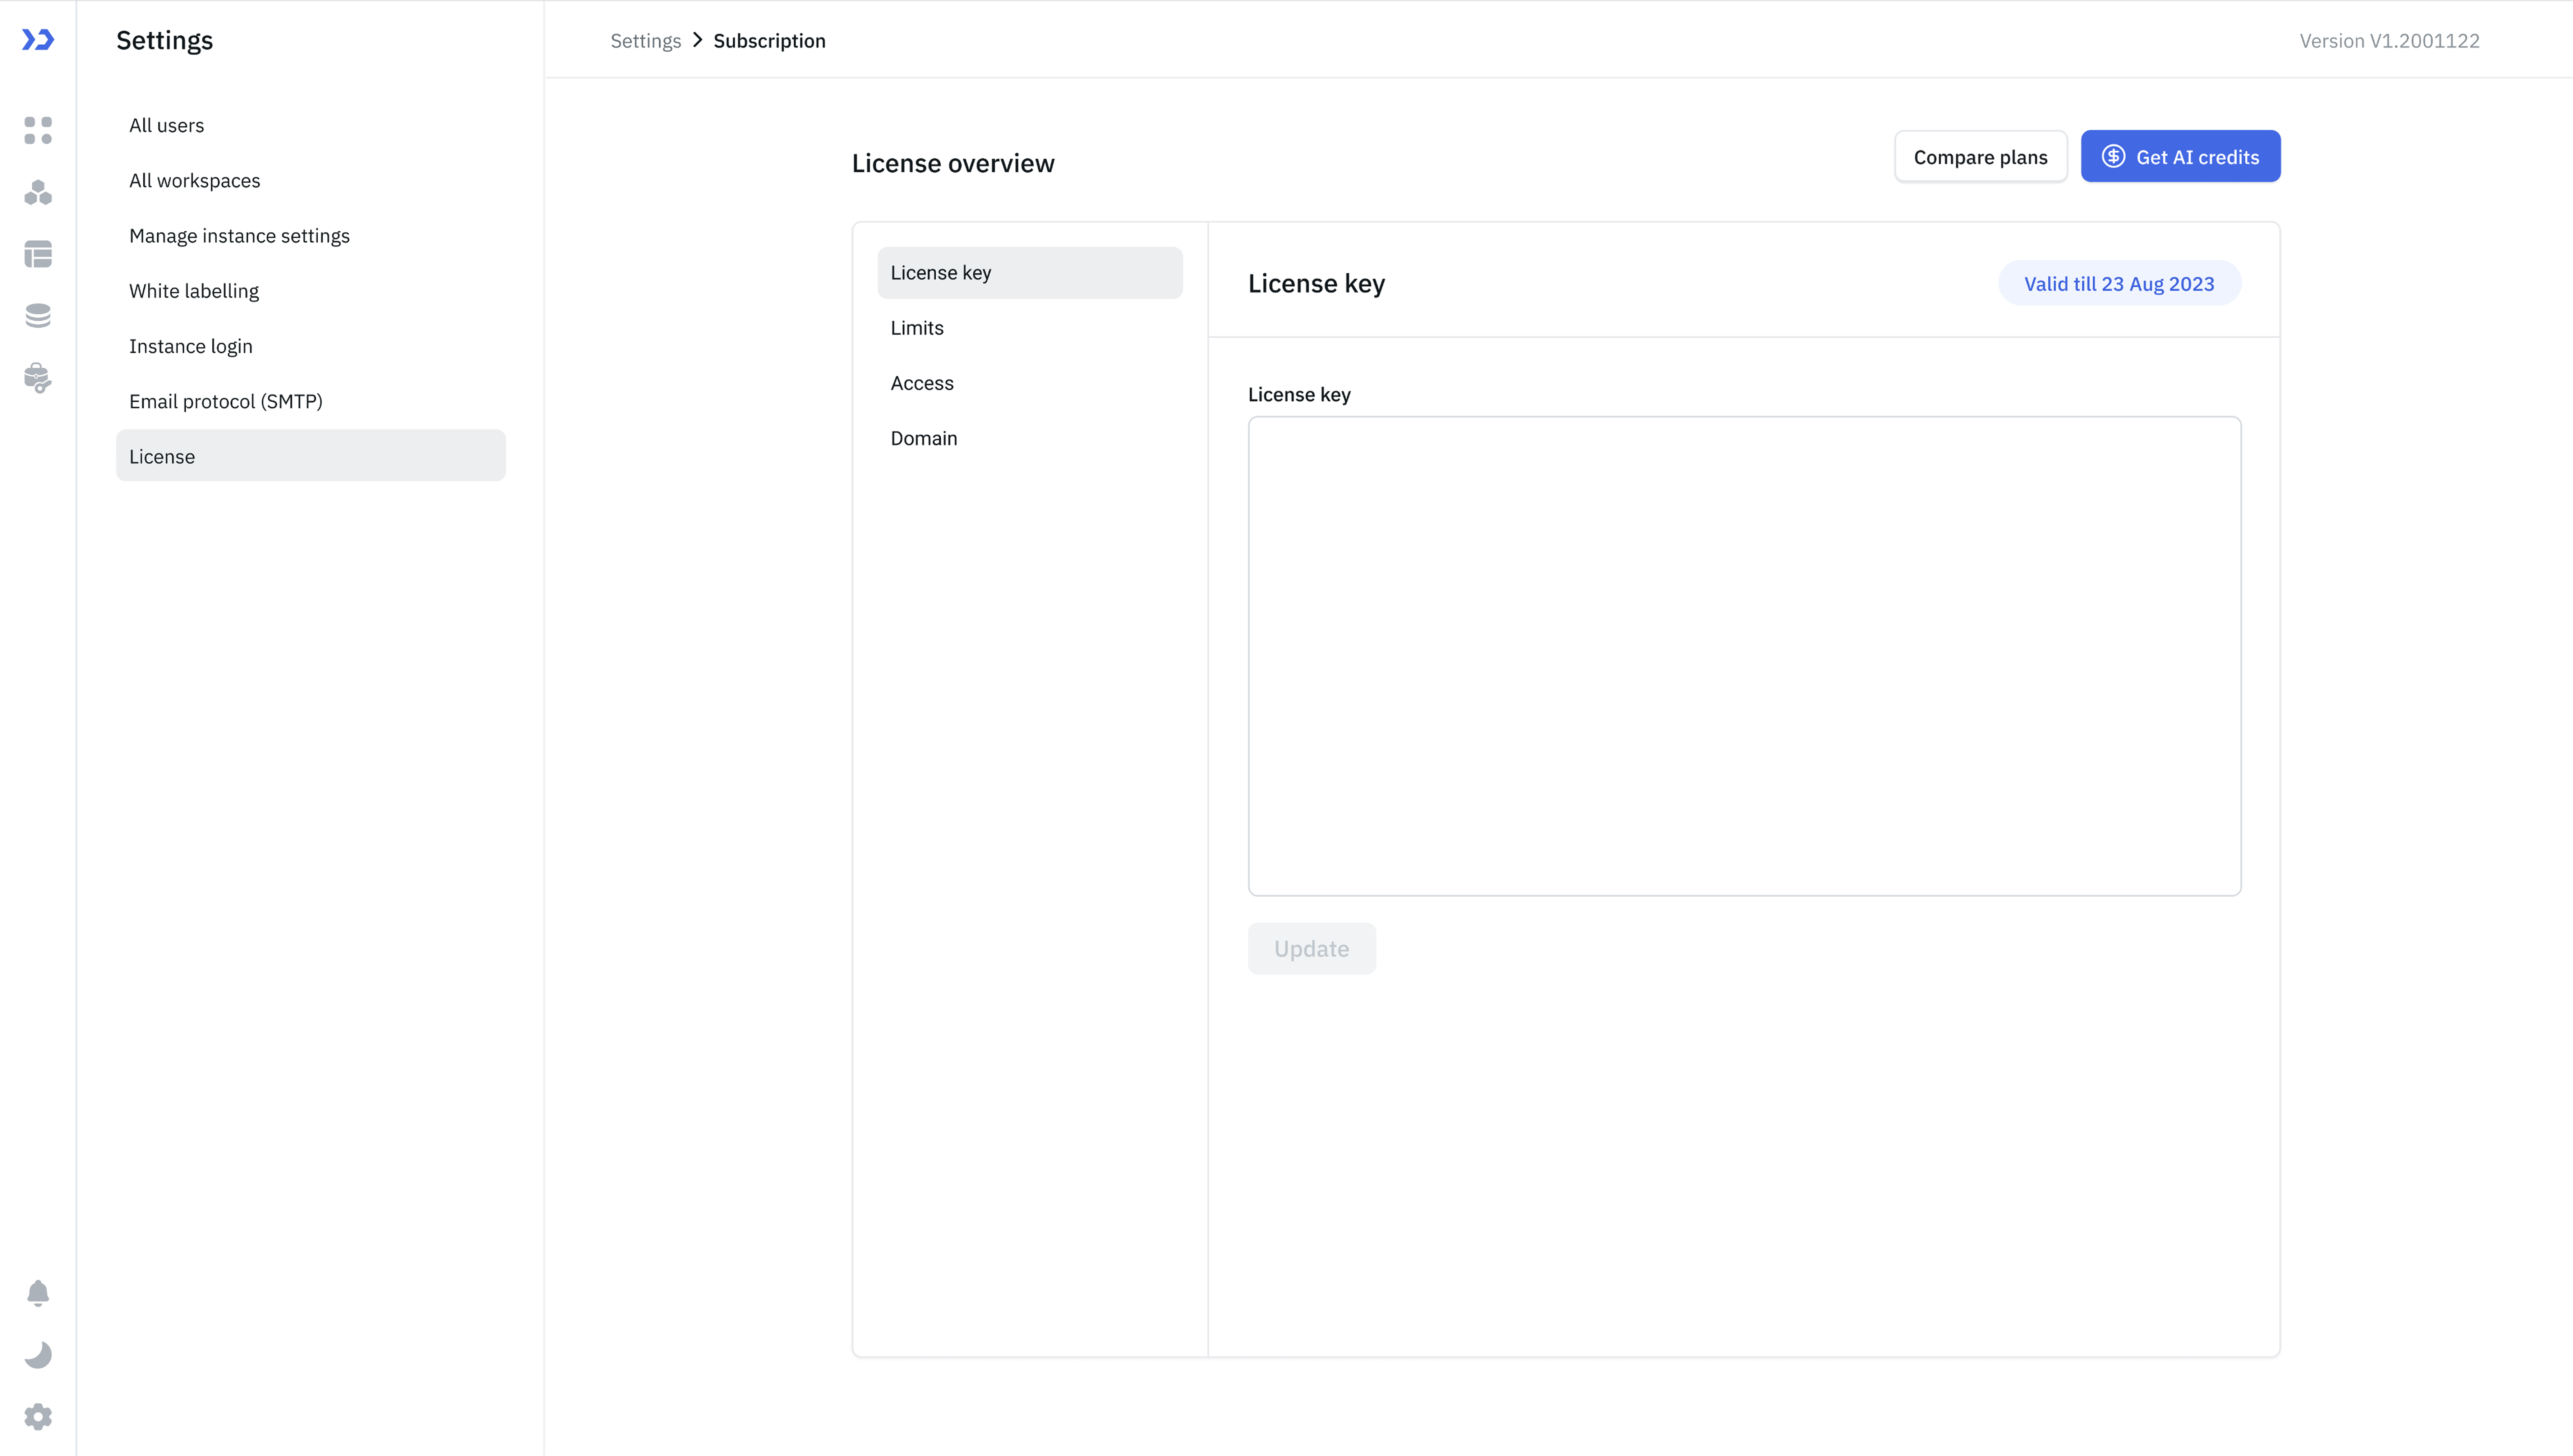Switch to the Access tab
The height and width of the screenshot is (1456, 2573).
coord(922,383)
